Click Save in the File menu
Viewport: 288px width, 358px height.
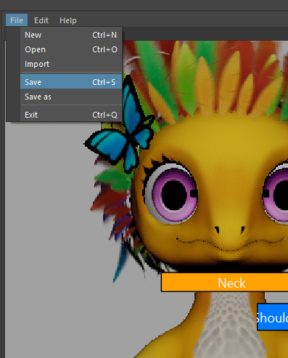point(71,82)
